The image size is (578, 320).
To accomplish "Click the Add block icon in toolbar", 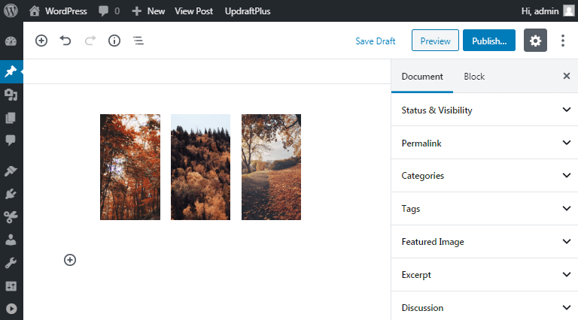I will [x=41, y=41].
